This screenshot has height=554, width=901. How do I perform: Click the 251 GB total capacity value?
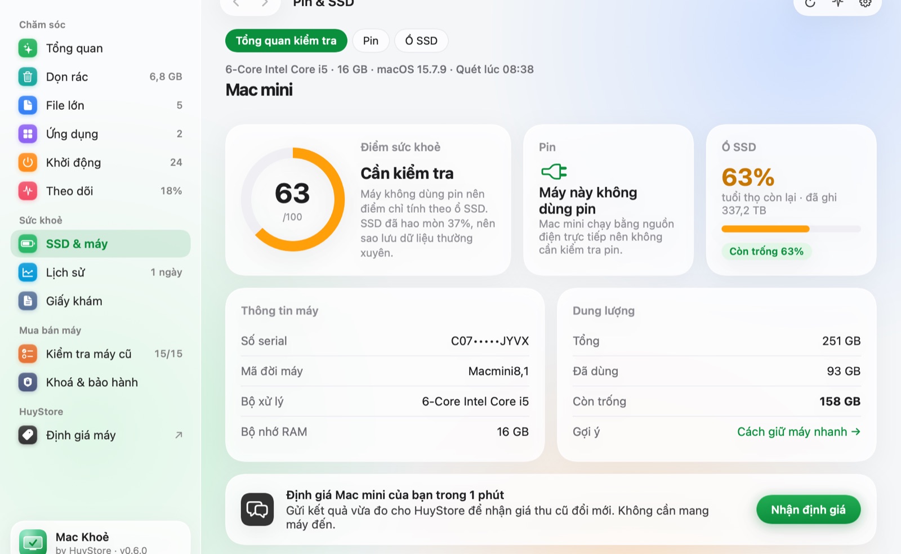(x=841, y=341)
